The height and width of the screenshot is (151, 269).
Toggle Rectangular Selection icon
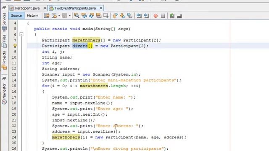[106, 16]
